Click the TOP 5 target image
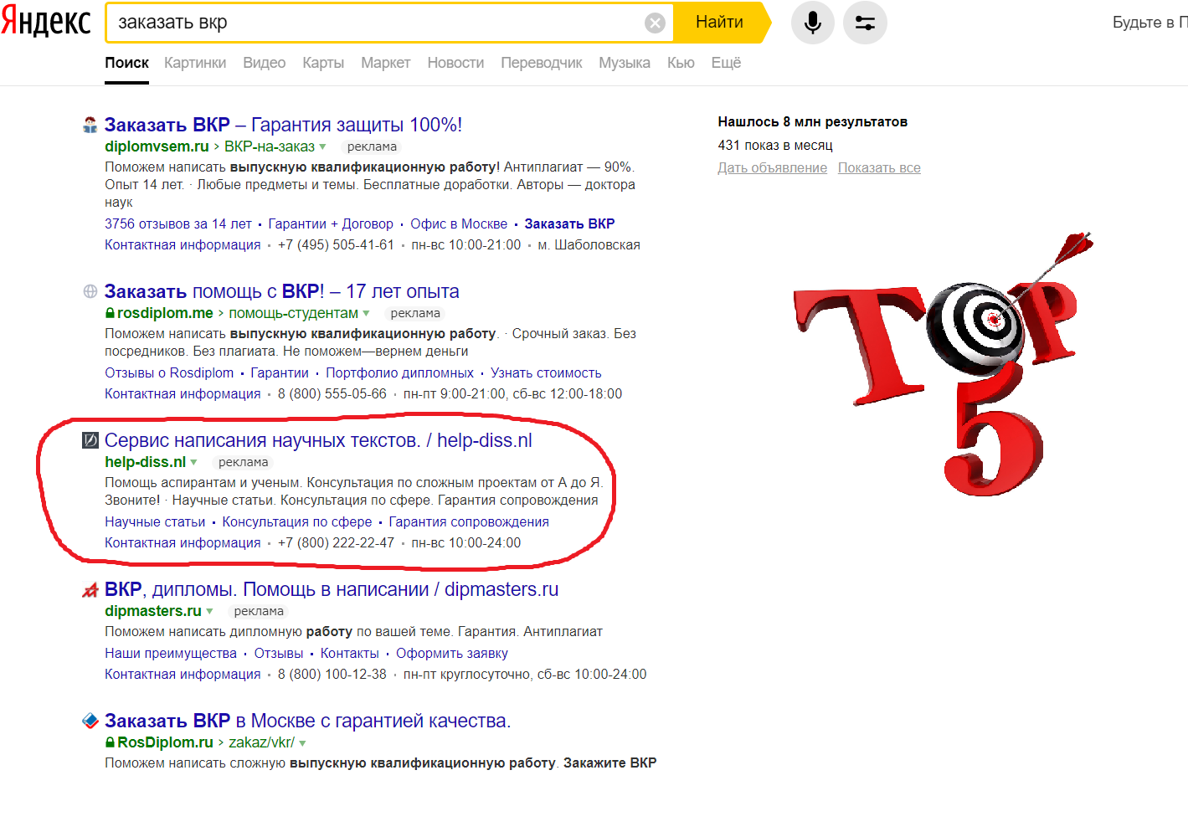This screenshot has width=1188, height=837. 943,365
